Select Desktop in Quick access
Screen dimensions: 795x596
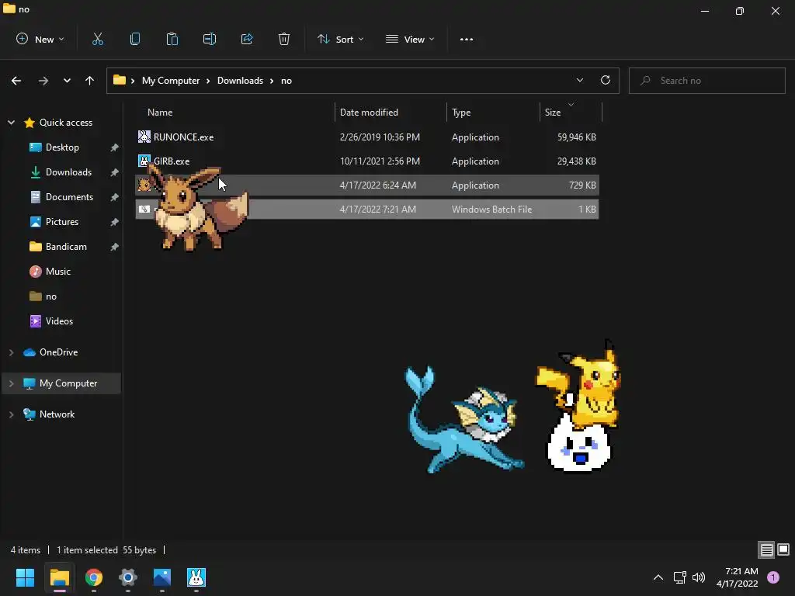(62, 147)
